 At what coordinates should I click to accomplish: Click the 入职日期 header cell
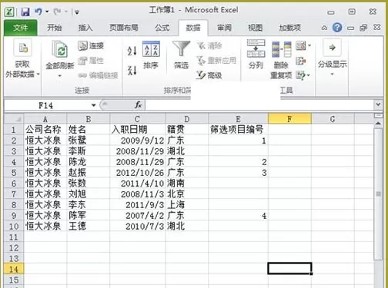tap(138, 130)
